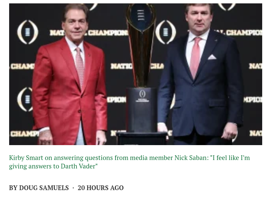Click "Kirby Smart" in the headline
The image size is (271, 206).
[x=26, y=158]
